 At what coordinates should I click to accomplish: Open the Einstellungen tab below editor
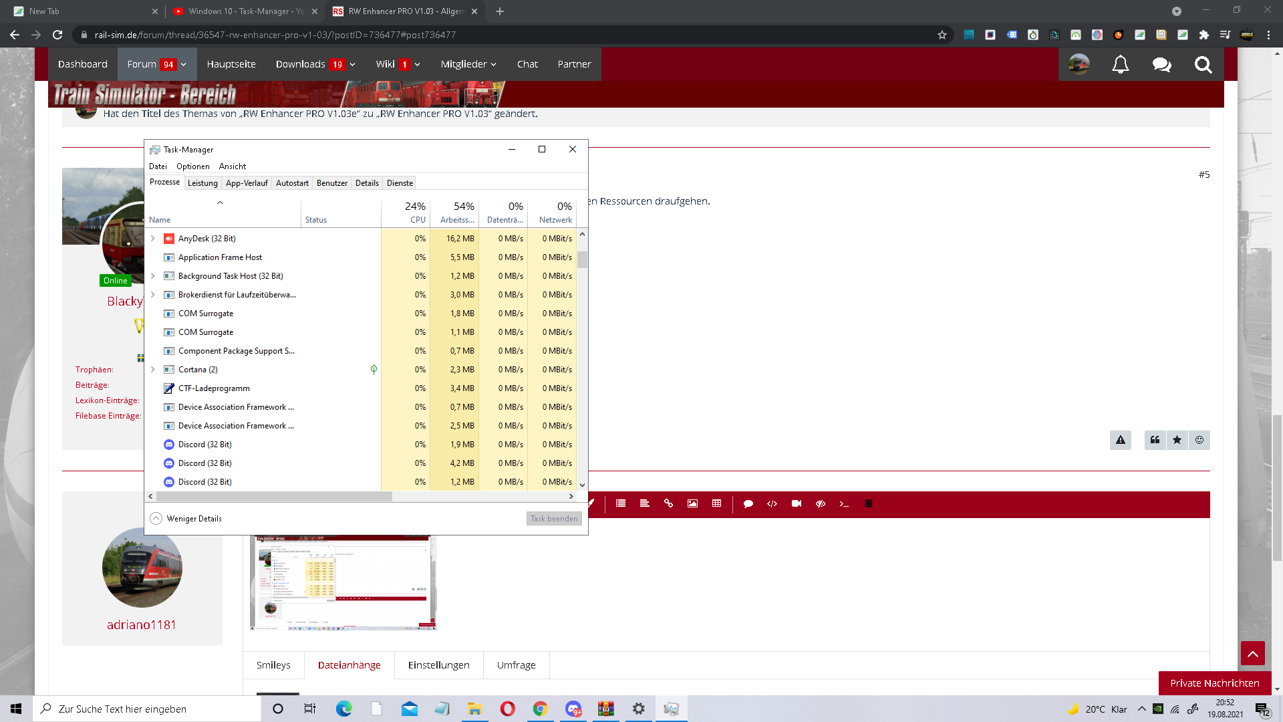[439, 665]
